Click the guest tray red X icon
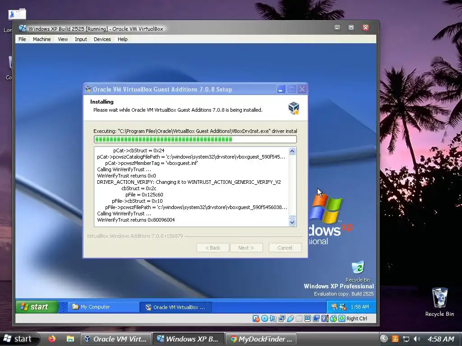The image size is (462, 346). [x=342, y=307]
